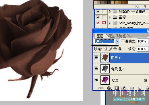This screenshot has height=105, width=149.
Task: Click the folder icon of Split_Toning action set
Action: [x=115, y=23]
